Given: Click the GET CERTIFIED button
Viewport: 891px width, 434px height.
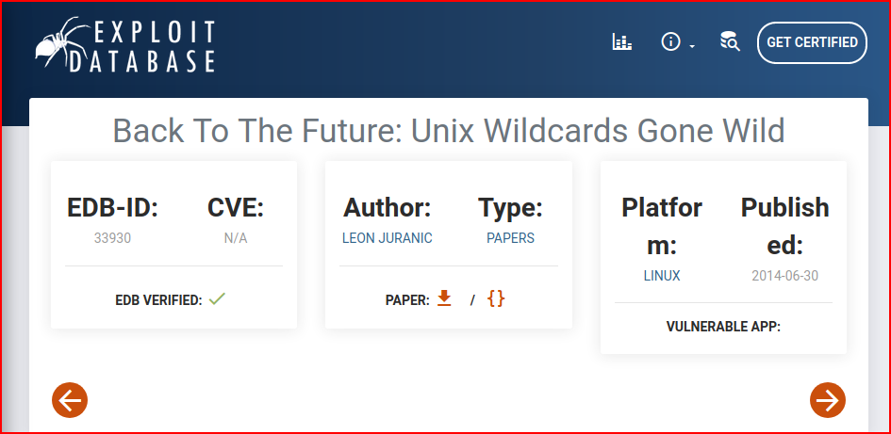Looking at the screenshot, I should click(x=812, y=42).
